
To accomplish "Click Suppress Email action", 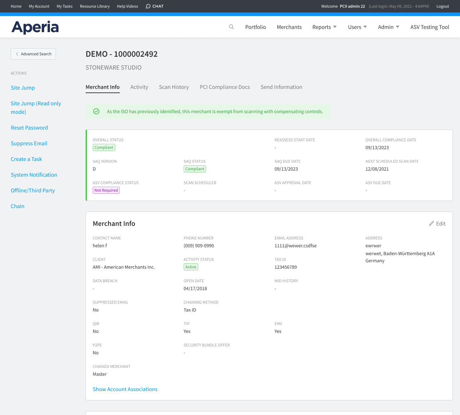I will pyautogui.click(x=29, y=143).
